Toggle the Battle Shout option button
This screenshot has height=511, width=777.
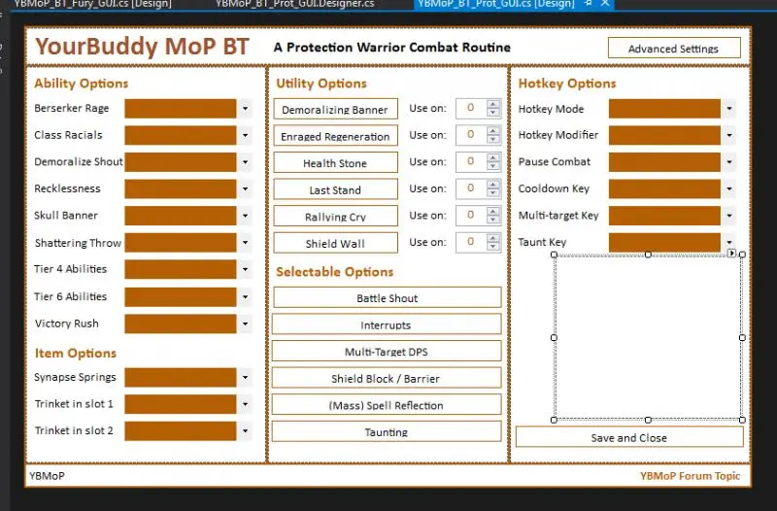coord(387,297)
